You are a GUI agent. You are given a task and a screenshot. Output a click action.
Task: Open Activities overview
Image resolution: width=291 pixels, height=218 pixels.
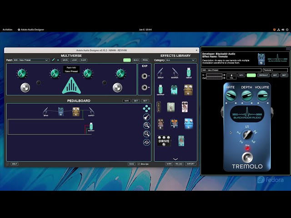pos(7,30)
